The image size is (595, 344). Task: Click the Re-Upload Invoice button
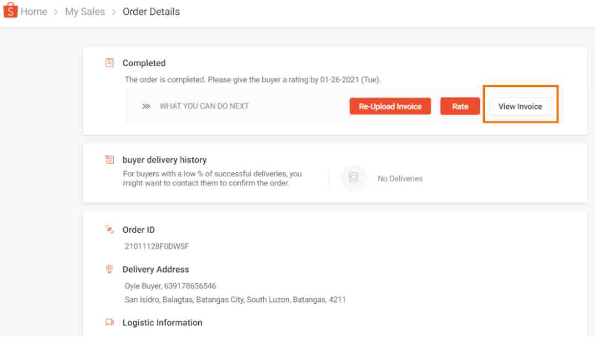[390, 106]
